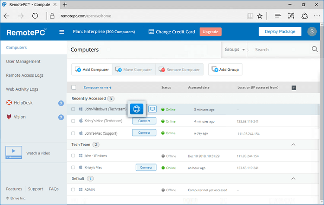Open the hamburger menu beside the RemotePC logo
Screen dimensions: 324x205
tap(62, 32)
